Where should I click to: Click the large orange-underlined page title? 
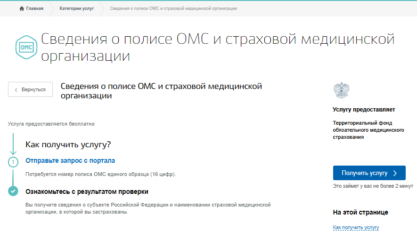218,48
